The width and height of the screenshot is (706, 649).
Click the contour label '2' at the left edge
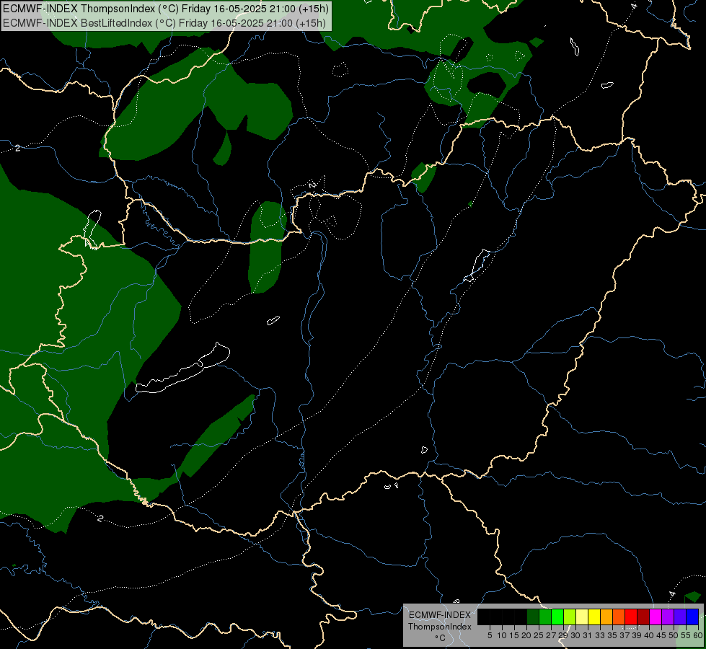click(x=17, y=148)
